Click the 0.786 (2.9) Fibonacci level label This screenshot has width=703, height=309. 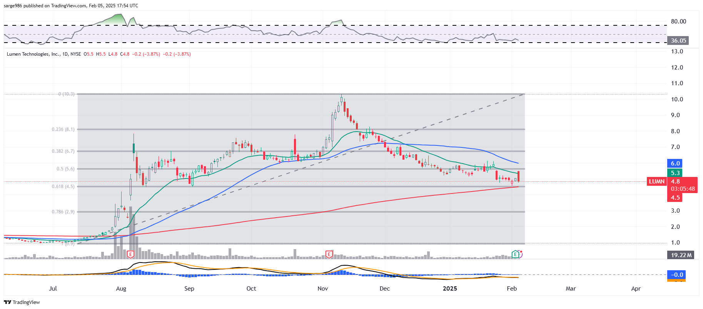(63, 212)
